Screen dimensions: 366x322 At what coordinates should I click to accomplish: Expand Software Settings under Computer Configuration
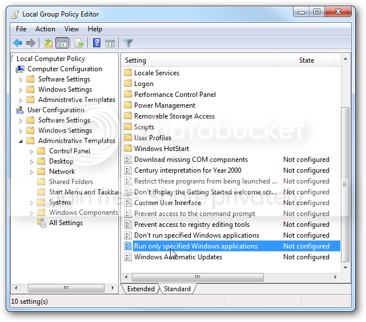21,80
